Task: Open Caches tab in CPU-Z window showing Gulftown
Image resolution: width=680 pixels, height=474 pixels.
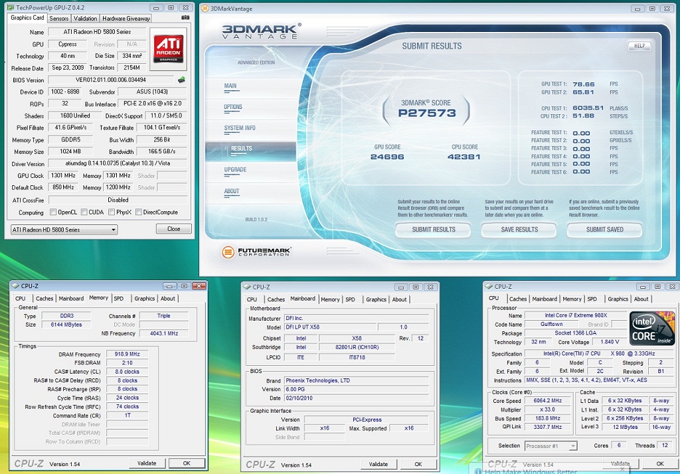Action: click(518, 299)
